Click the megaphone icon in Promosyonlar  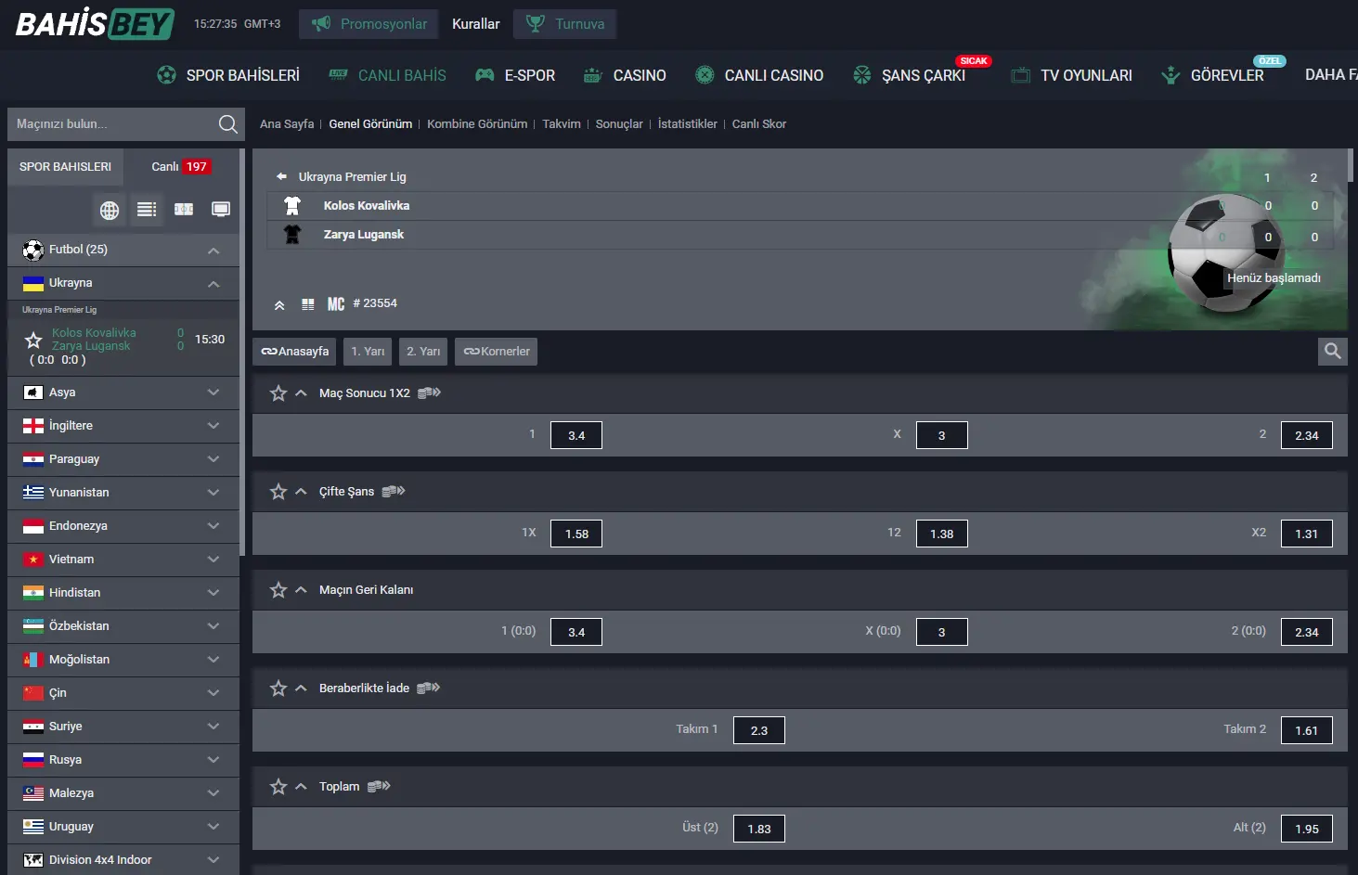321,23
